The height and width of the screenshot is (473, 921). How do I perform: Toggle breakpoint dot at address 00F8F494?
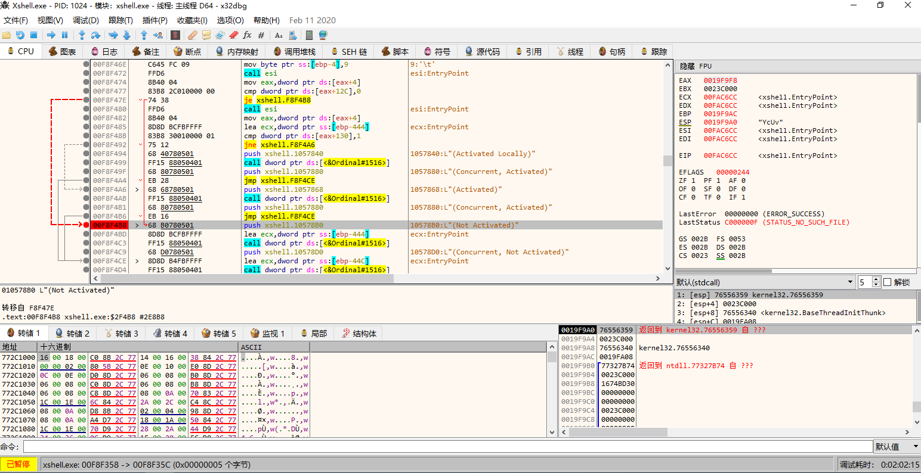pos(86,154)
